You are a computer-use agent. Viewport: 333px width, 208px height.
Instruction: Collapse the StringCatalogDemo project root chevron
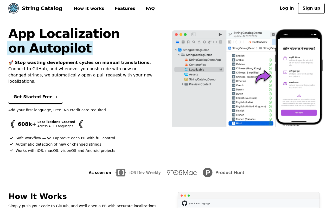pos(176,50)
